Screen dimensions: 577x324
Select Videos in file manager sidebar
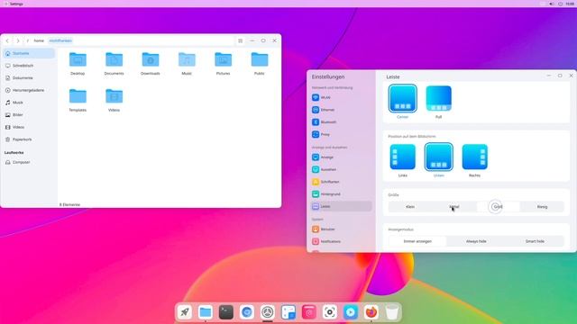coord(29,127)
